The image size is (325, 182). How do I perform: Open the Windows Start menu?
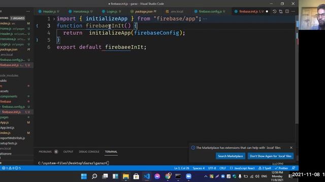[84, 176]
